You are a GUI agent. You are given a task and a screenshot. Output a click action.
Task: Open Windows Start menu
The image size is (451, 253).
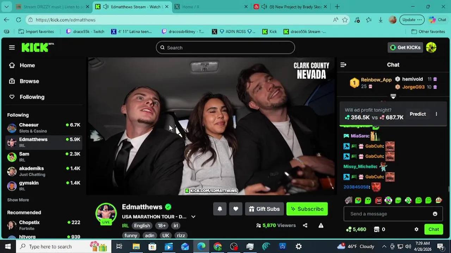(x=8, y=246)
